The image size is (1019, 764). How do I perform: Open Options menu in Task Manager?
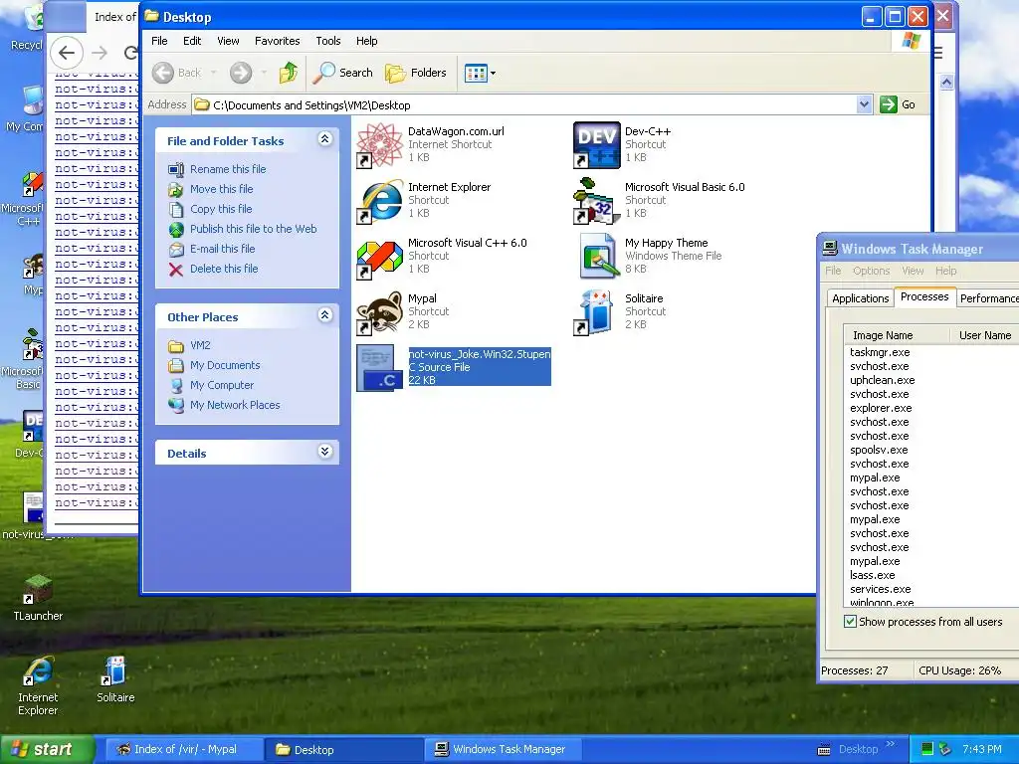pos(871,271)
